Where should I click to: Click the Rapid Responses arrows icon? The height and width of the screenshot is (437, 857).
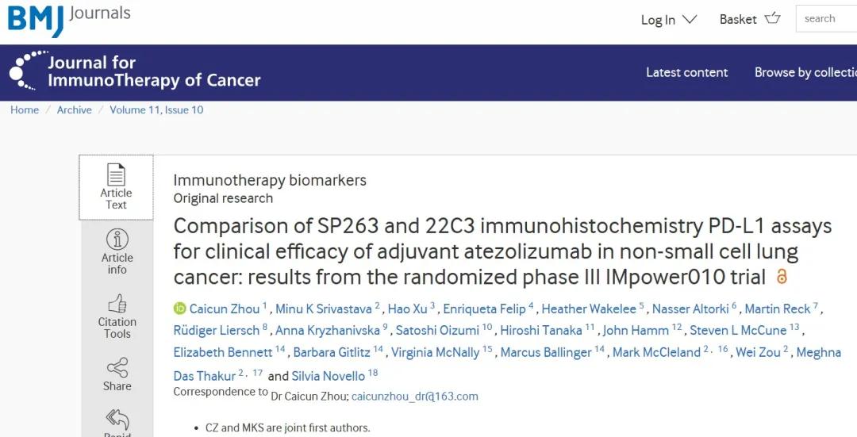(117, 420)
